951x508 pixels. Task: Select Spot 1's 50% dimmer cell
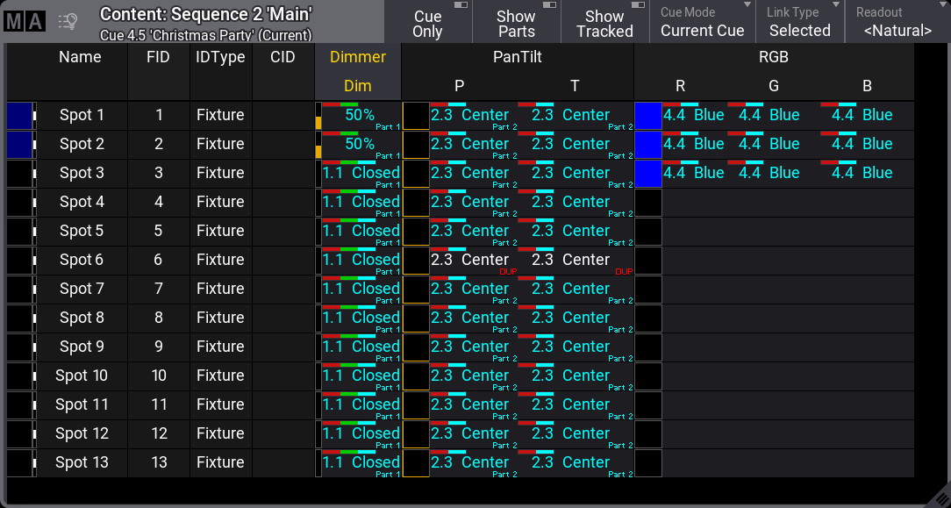tap(360, 116)
